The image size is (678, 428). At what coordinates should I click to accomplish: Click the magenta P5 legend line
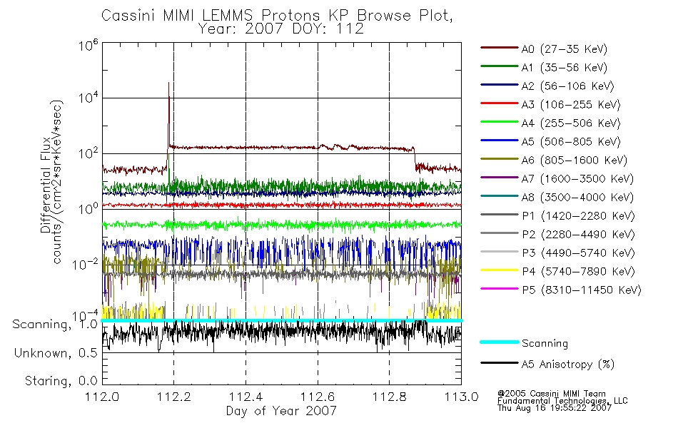point(499,289)
